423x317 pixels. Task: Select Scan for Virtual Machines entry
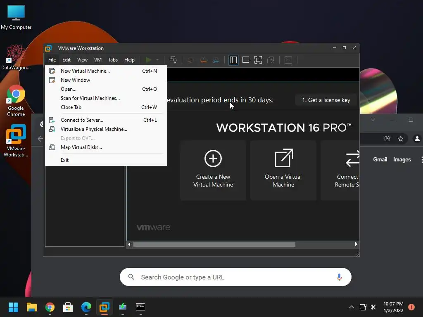coord(106,98)
